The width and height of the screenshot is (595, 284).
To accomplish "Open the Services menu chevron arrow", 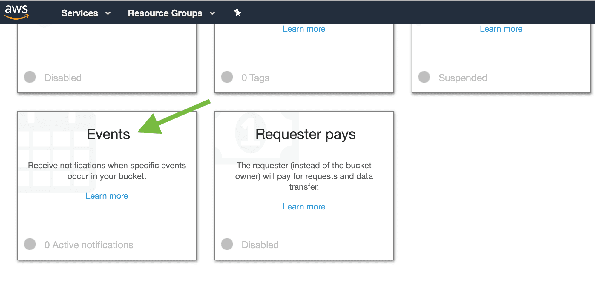I will tap(108, 13).
